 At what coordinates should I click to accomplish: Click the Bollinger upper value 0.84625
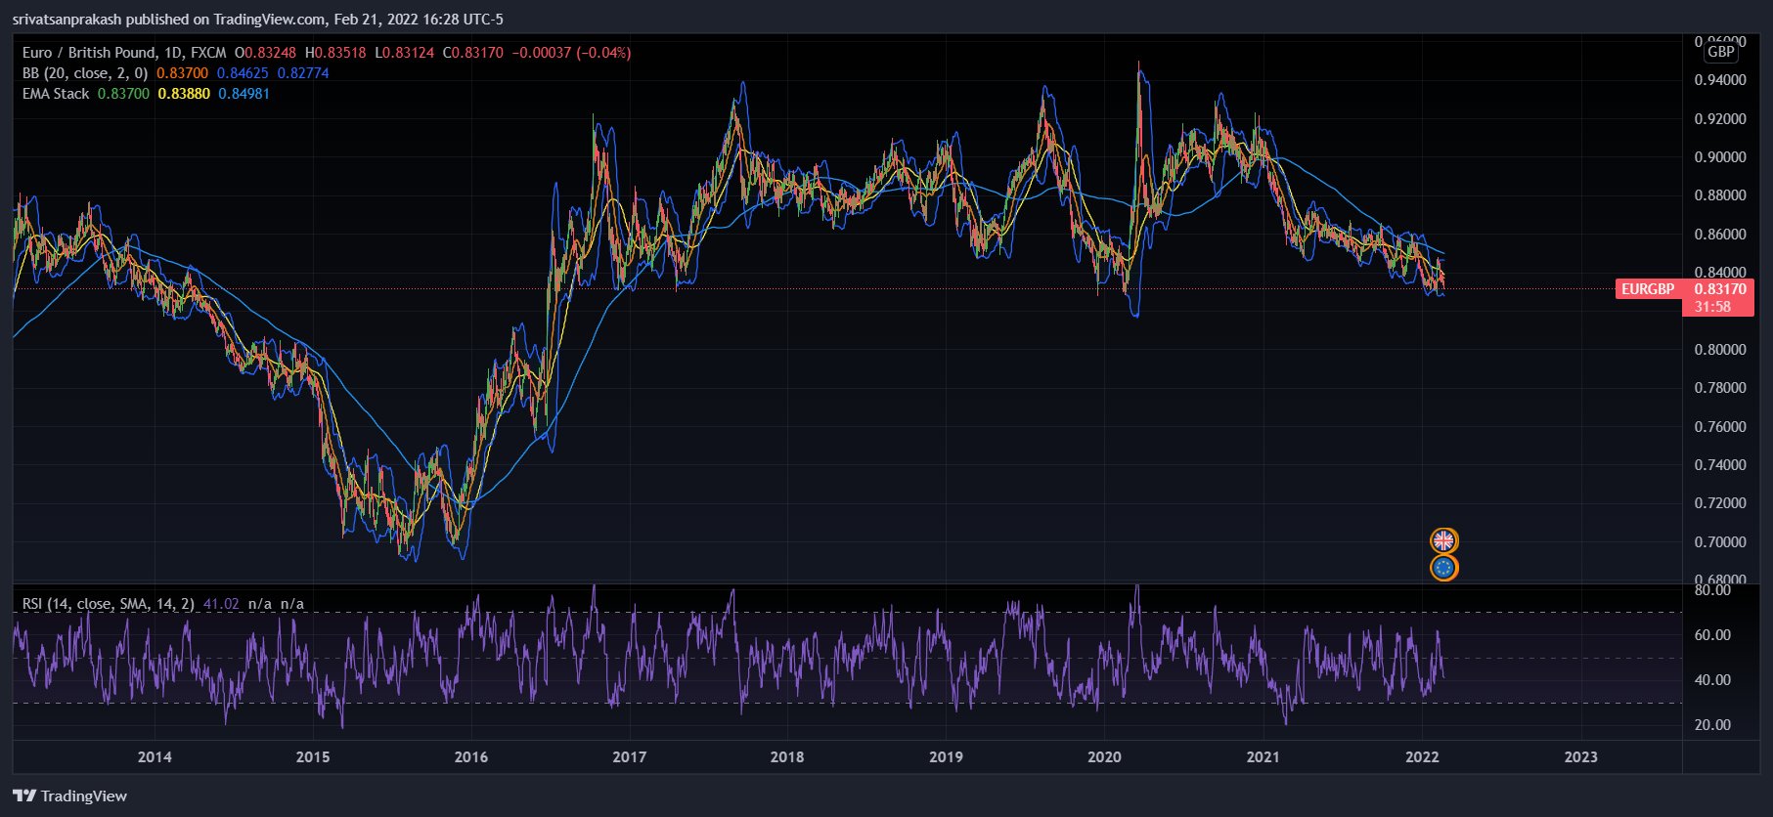[x=243, y=73]
